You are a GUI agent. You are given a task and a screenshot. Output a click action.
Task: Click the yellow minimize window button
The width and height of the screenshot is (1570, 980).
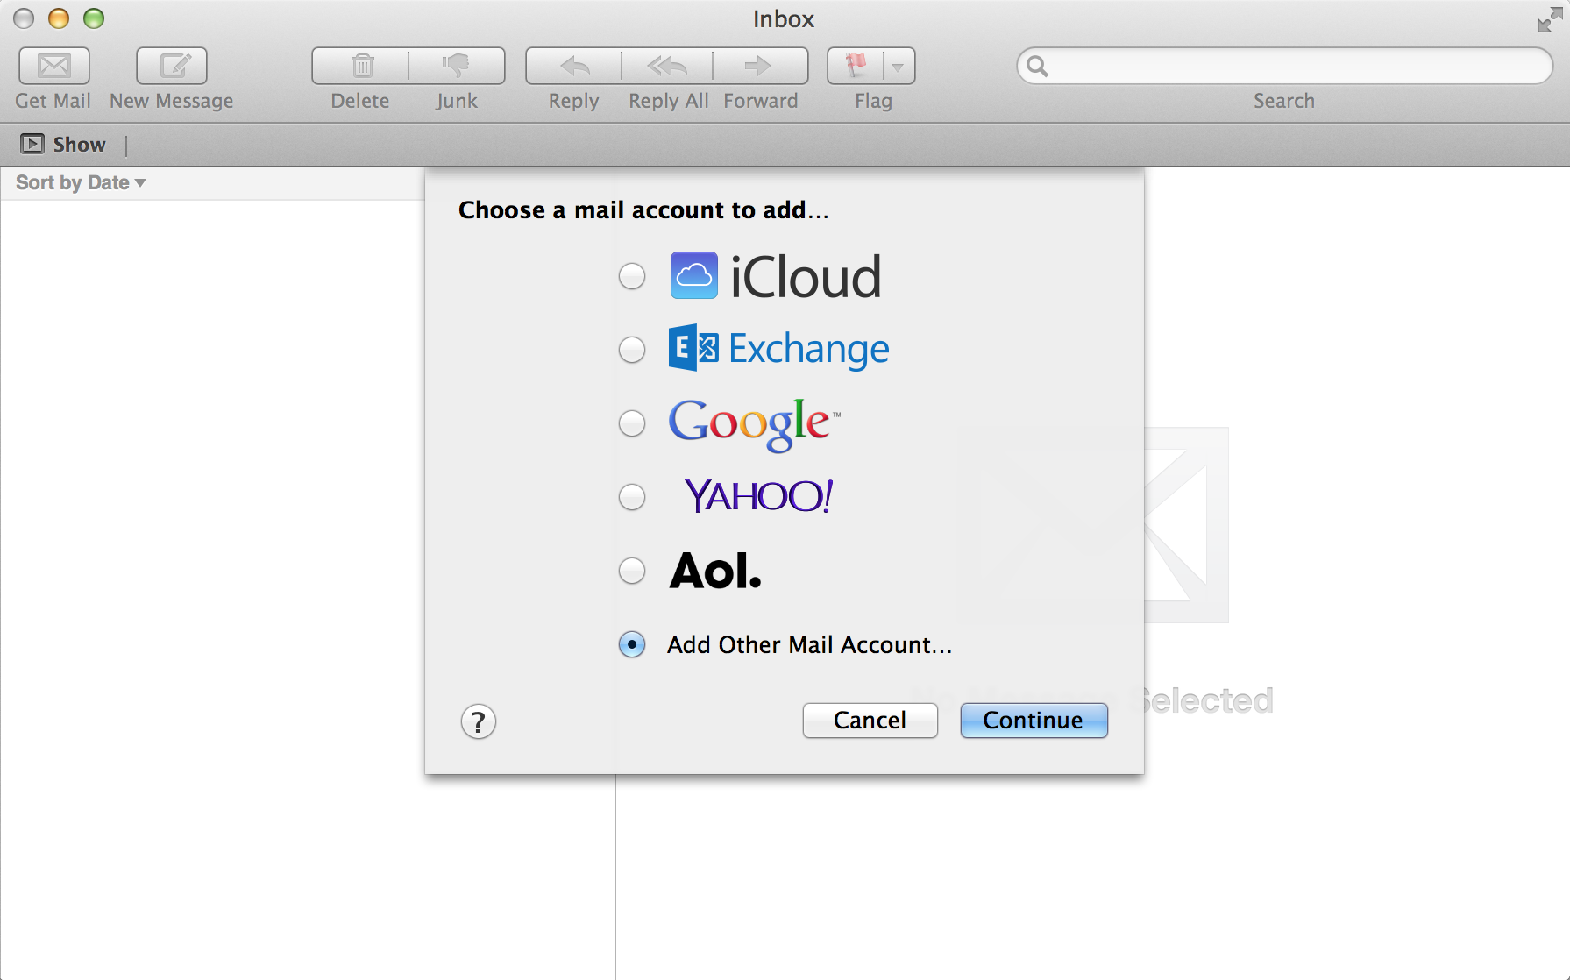point(59,18)
